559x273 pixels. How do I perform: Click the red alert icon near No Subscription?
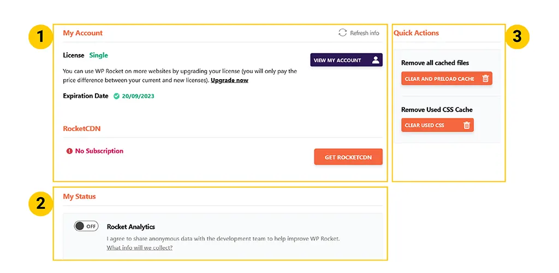click(x=69, y=151)
